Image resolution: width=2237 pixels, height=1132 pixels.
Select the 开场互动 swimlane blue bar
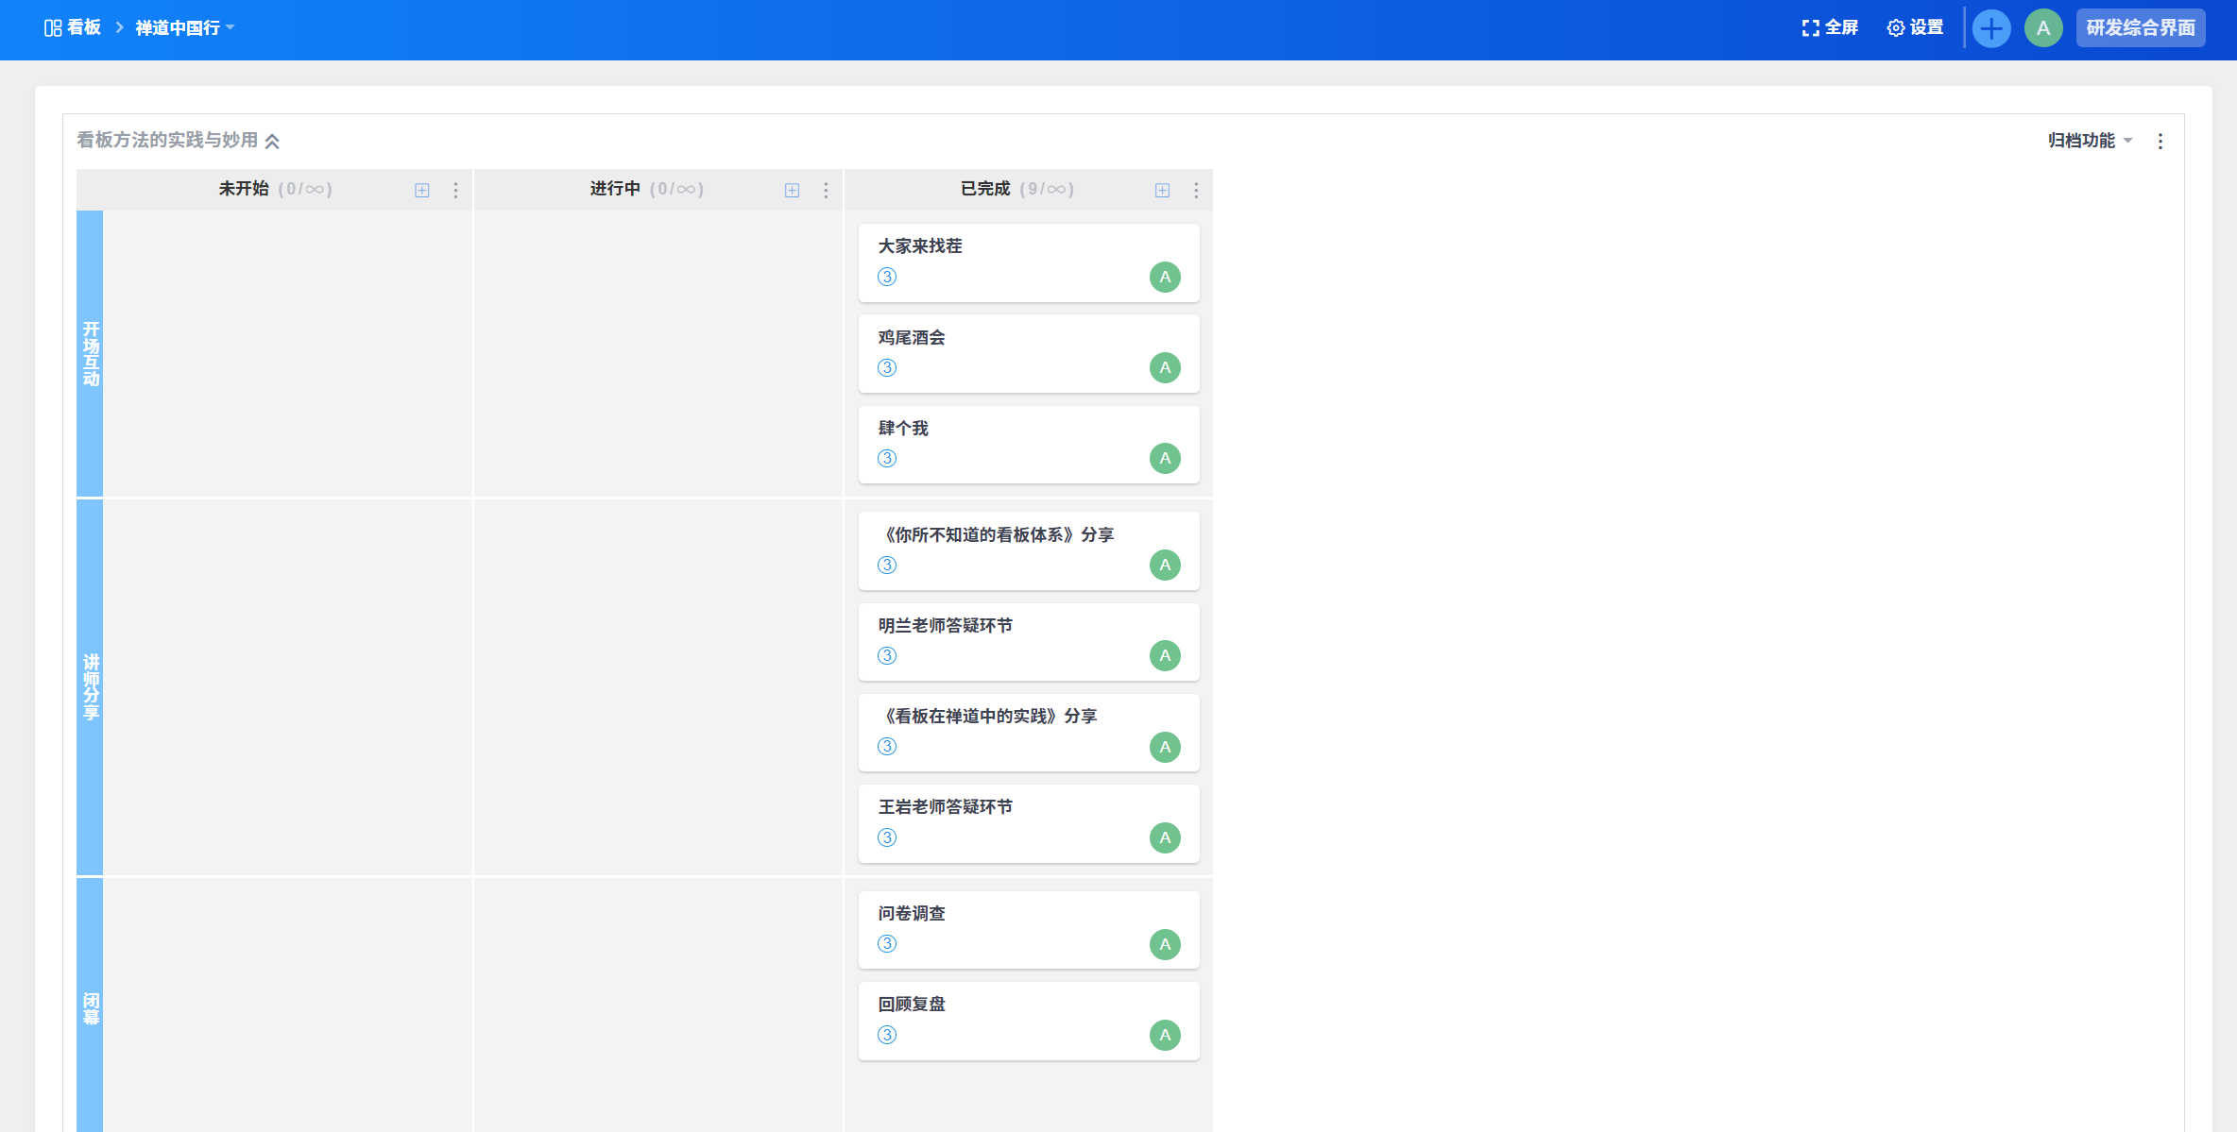coord(90,354)
